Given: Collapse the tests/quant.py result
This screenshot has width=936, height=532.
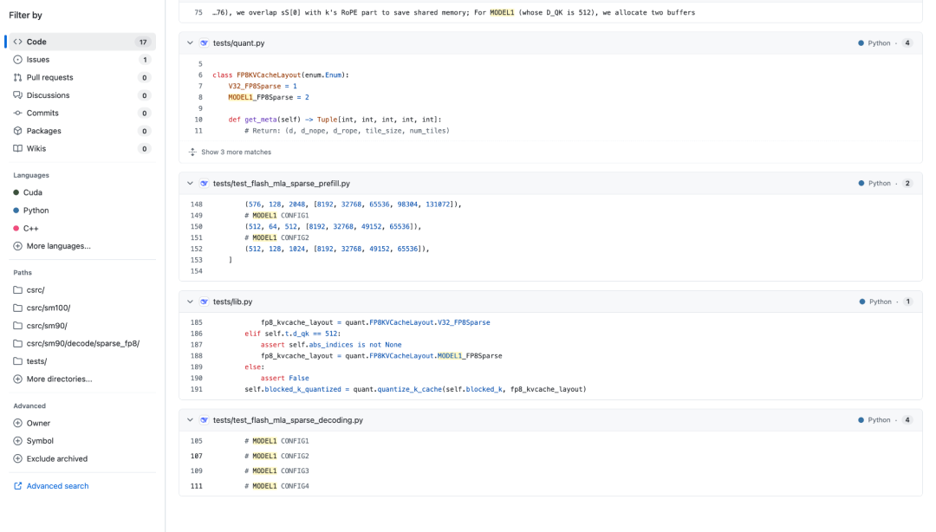Looking at the screenshot, I should click(191, 42).
